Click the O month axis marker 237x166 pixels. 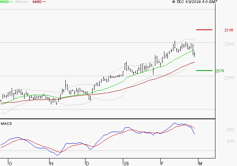tap(10, 164)
